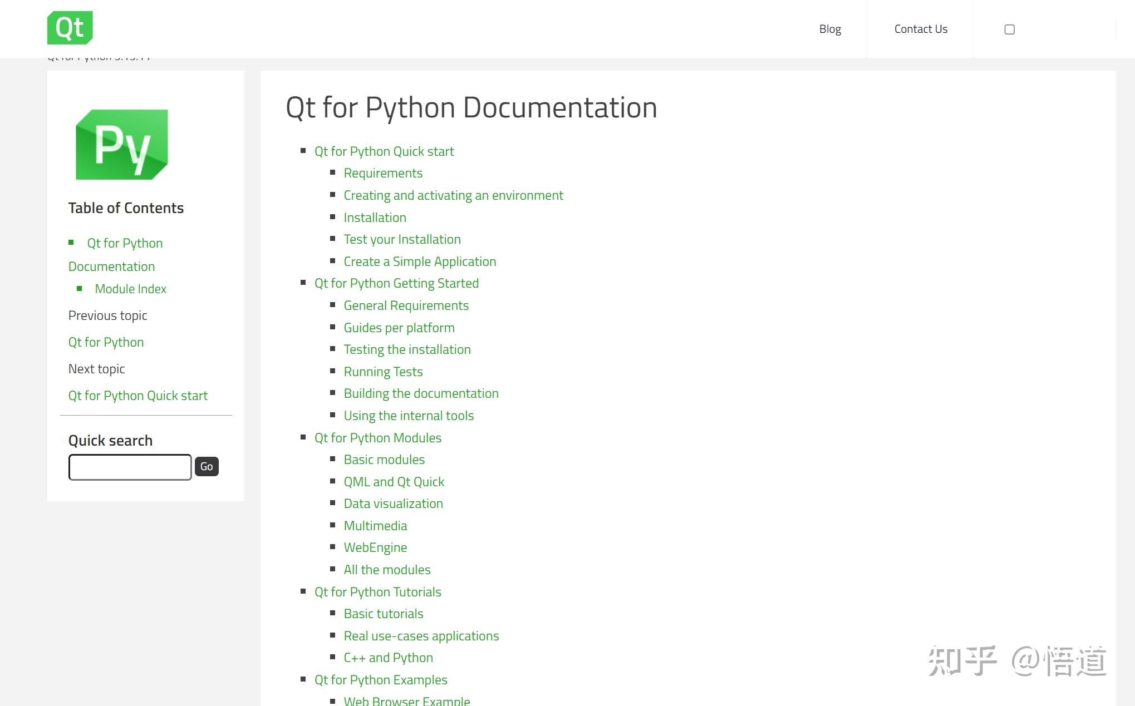This screenshot has width=1135, height=706.
Task: Open Test your Installation
Action: coord(402,239)
